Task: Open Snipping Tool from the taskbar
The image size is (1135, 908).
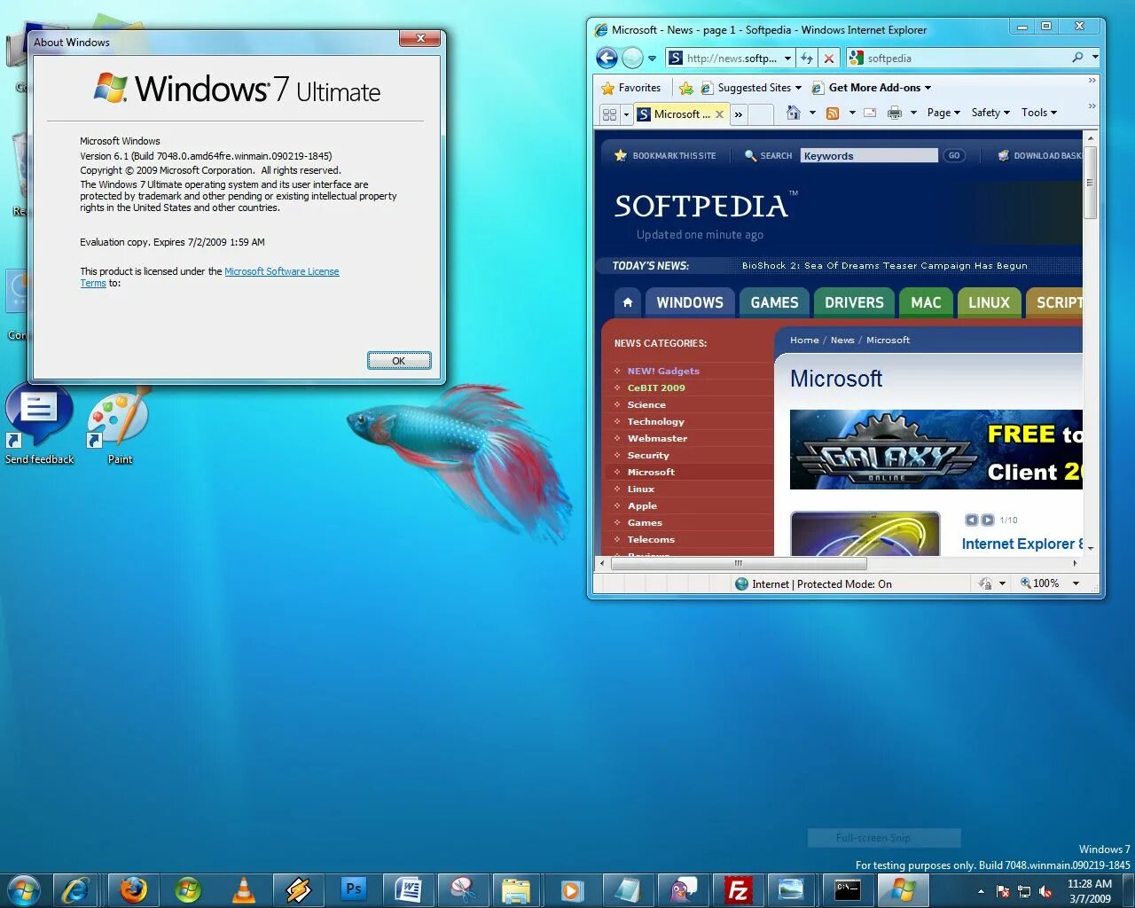Action: tap(464, 888)
